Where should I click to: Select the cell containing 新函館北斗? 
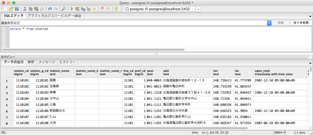click(x=62, y=111)
